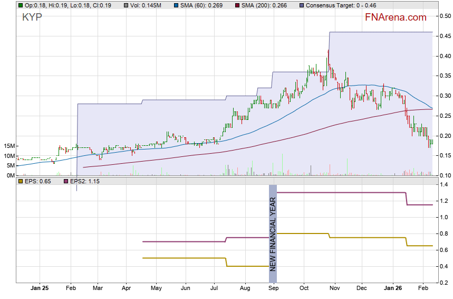Click the Consensus Target: 0 - 0.46 legend text
The image size is (453, 299).
[341, 5]
